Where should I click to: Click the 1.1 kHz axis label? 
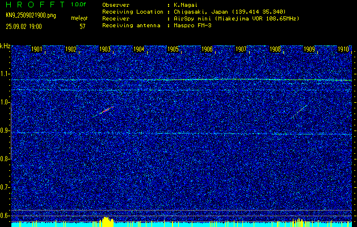5,74
